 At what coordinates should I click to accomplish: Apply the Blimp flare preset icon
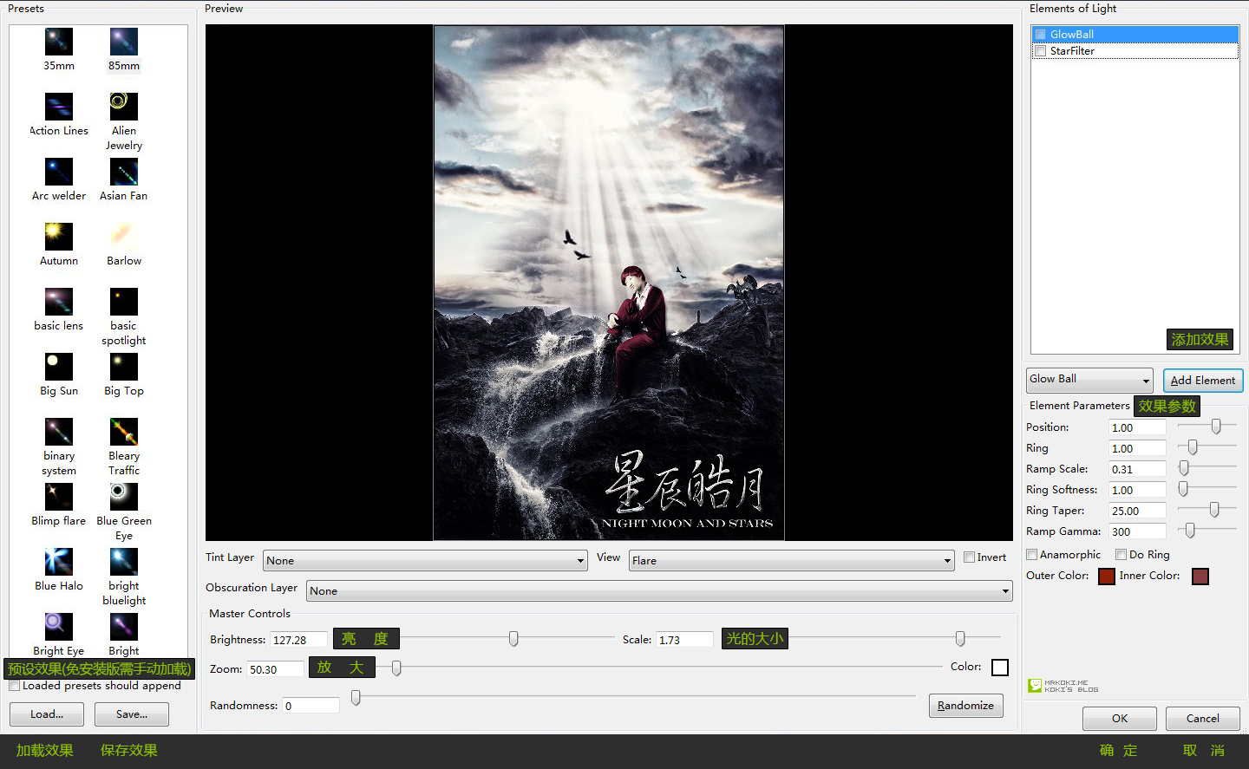[x=59, y=497]
